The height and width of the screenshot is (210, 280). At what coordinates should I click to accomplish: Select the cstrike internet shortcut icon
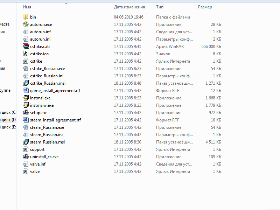coord(26,61)
